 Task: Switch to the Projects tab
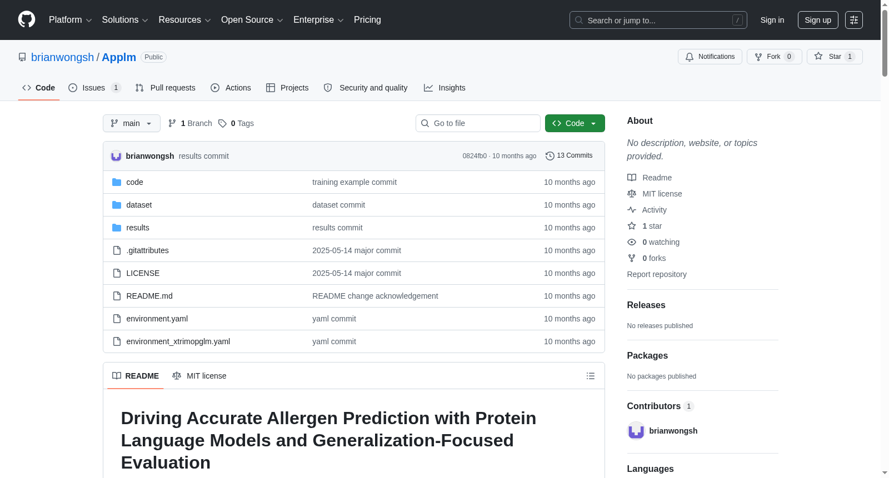point(287,88)
